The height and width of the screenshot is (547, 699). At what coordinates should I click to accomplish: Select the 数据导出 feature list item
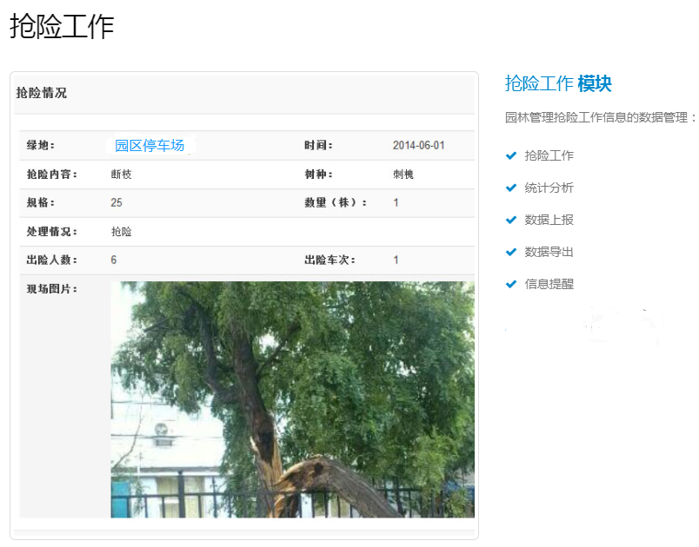pyautogui.click(x=549, y=252)
